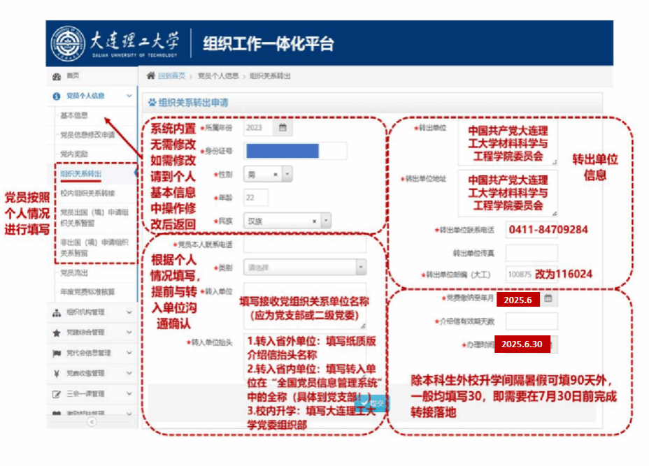Clear the selected 性别 value with the x

pos(276,175)
